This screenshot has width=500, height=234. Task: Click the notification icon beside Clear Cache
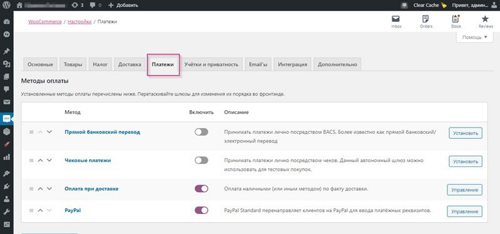tap(404, 5)
